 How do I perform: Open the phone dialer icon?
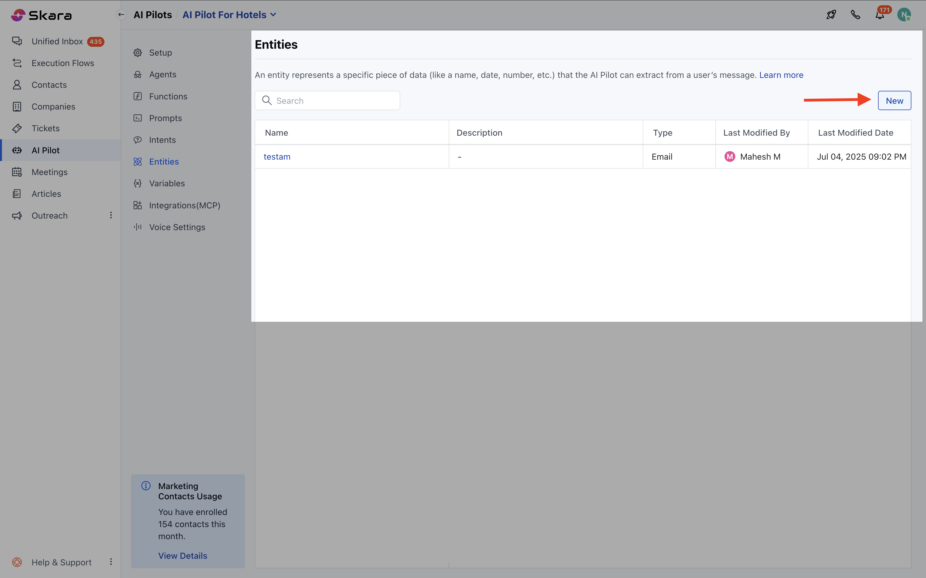tap(855, 15)
